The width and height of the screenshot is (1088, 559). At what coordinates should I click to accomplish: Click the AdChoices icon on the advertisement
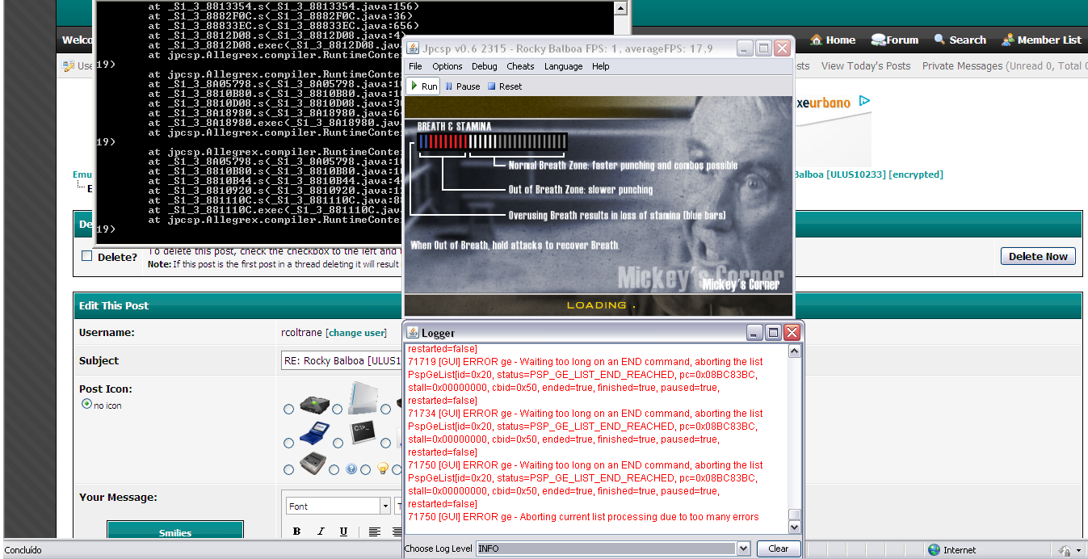pyautogui.click(x=863, y=102)
